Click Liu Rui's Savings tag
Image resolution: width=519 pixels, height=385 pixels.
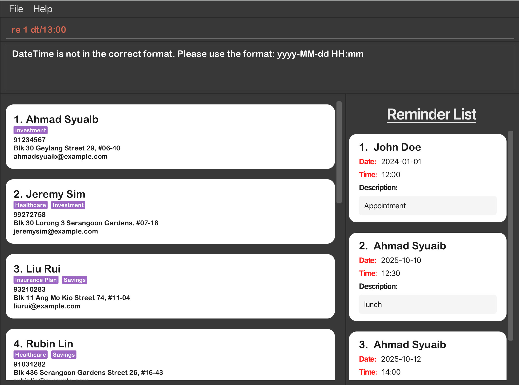(x=75, y=280)
